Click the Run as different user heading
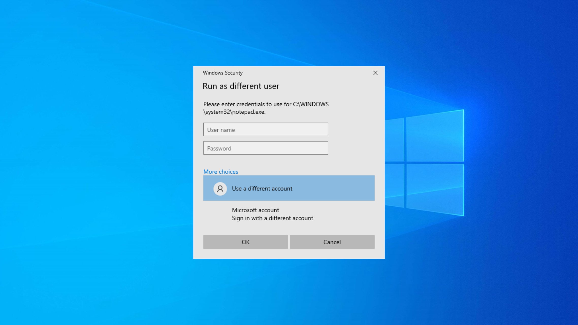Screen dimensions: 578x325 tap(241, 86)
